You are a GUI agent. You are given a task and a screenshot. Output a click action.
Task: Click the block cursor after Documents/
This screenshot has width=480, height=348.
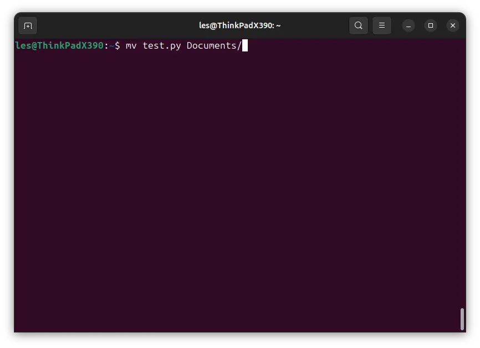click(x=245, y=45)
